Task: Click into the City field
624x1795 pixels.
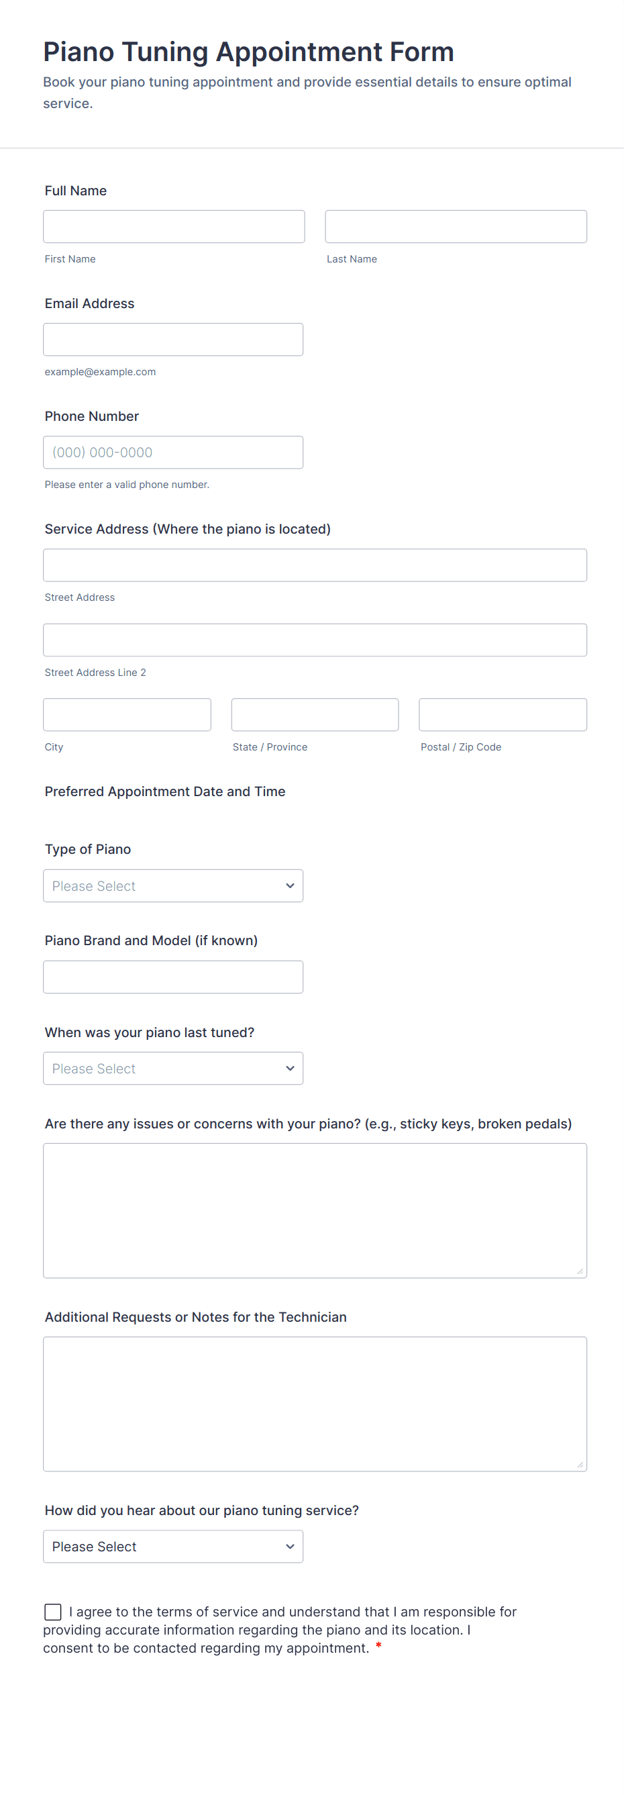Action: 127,714
